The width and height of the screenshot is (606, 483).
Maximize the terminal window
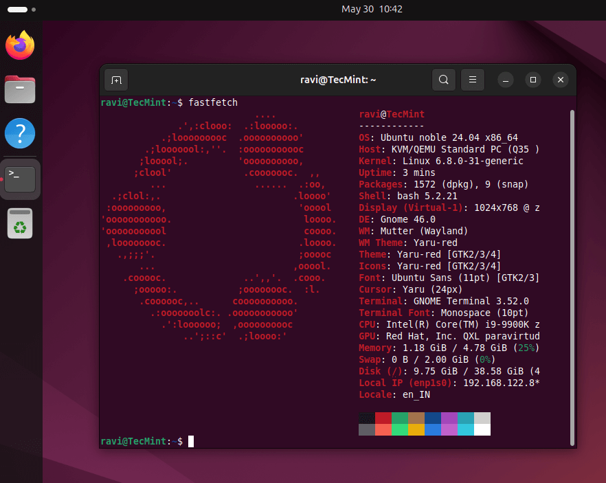533,80
